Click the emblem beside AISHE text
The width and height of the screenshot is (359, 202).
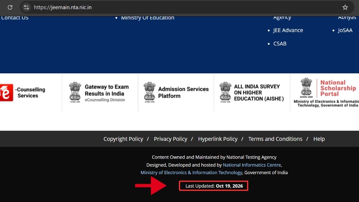tap(225, 92)
